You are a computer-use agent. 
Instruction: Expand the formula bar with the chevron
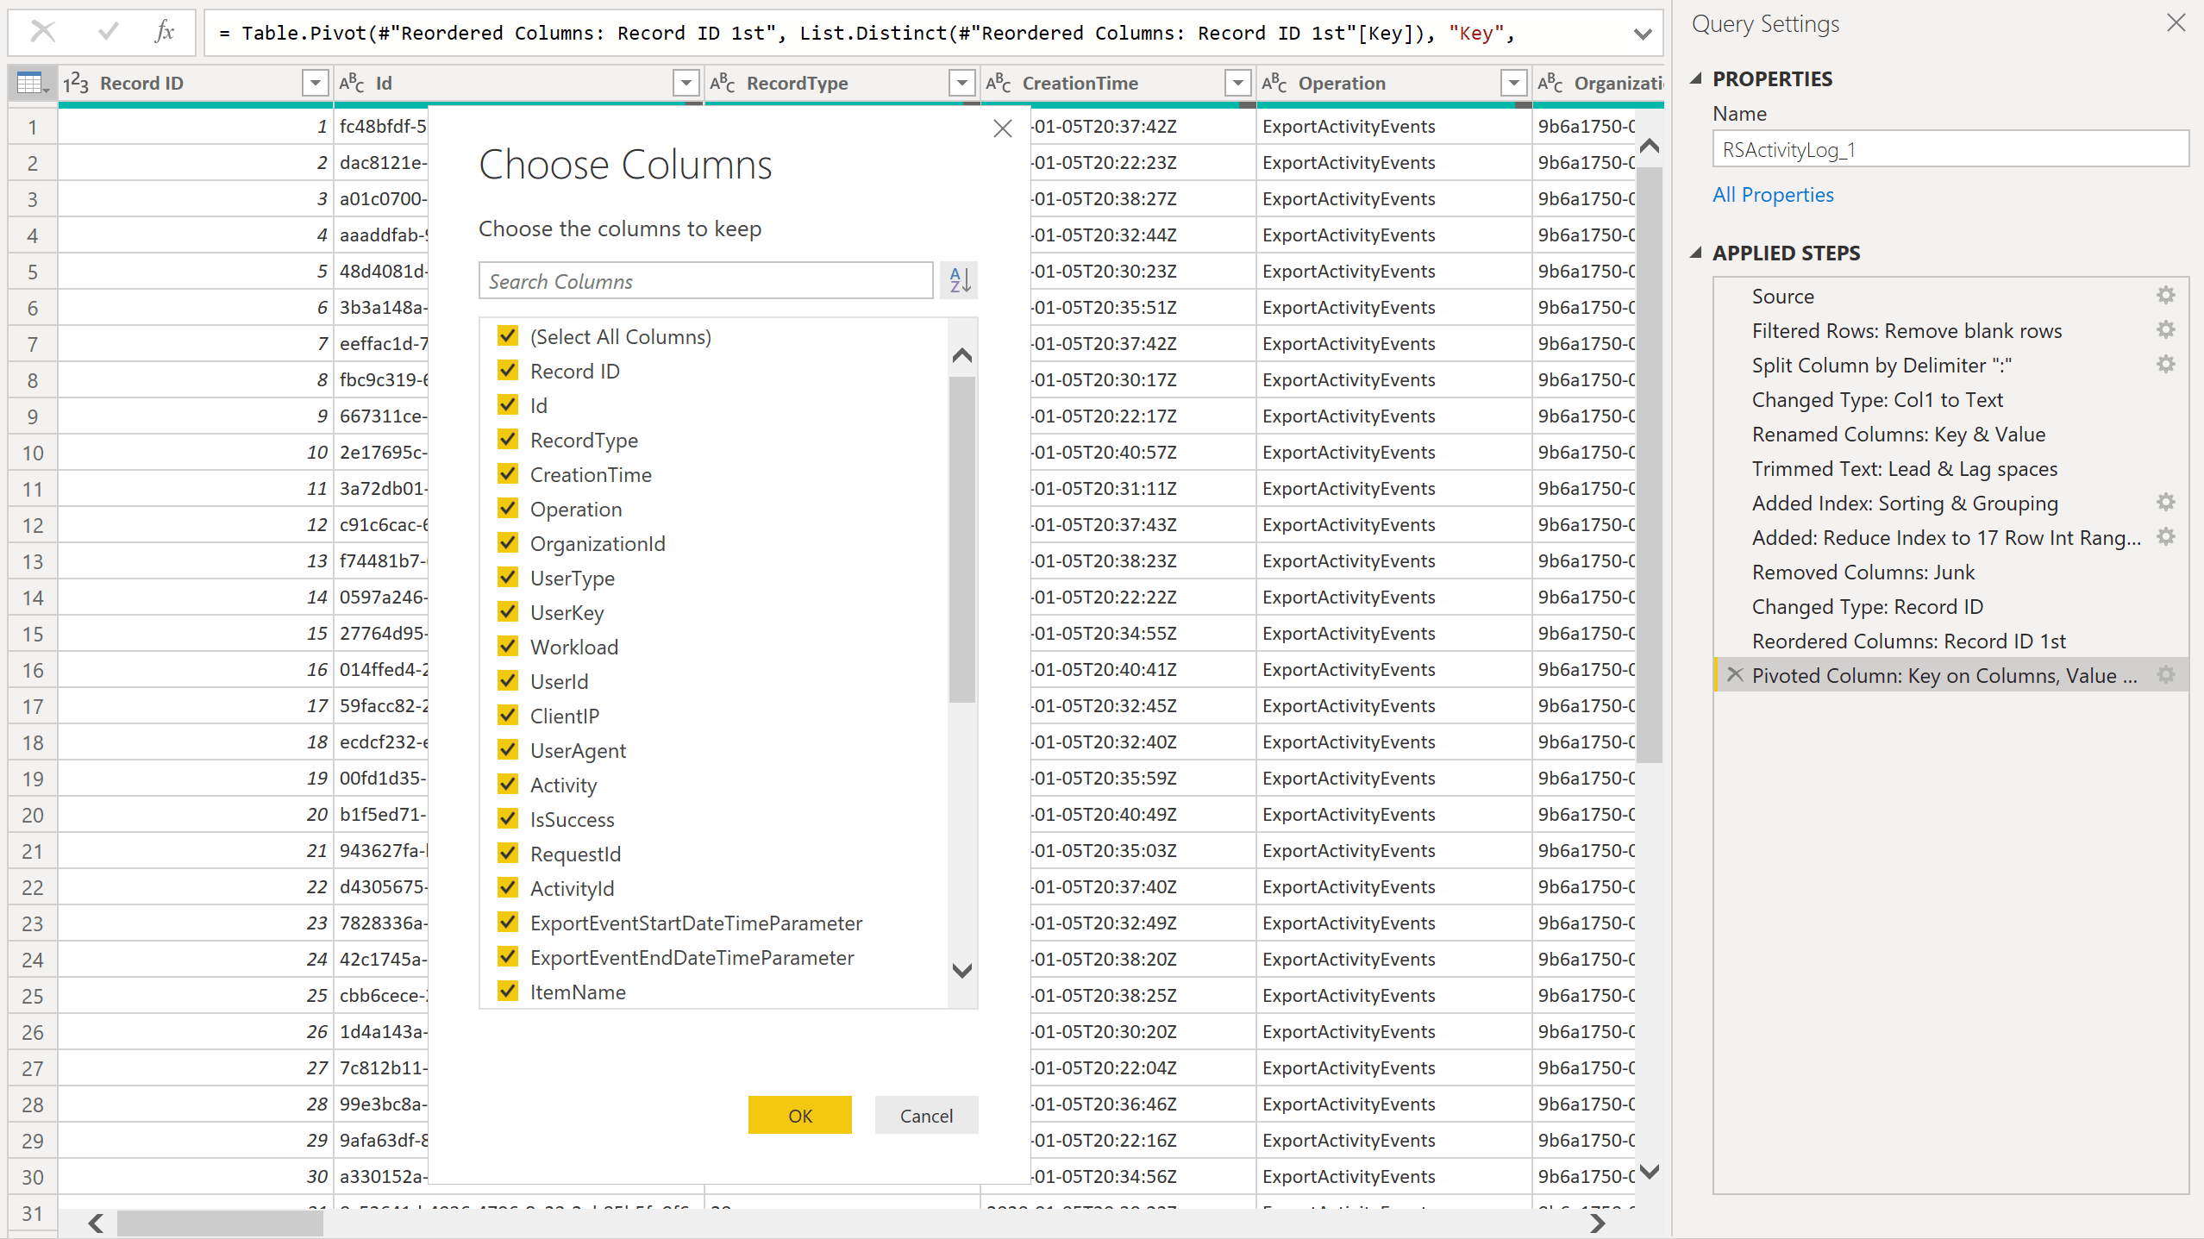[x=1642, y=34]
